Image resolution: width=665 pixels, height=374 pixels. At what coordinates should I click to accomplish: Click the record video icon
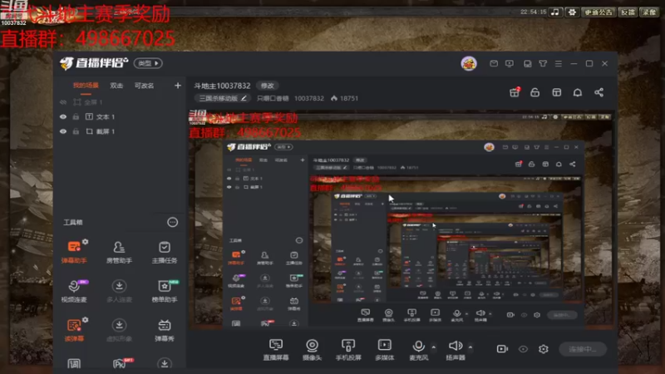pos(502,348)
